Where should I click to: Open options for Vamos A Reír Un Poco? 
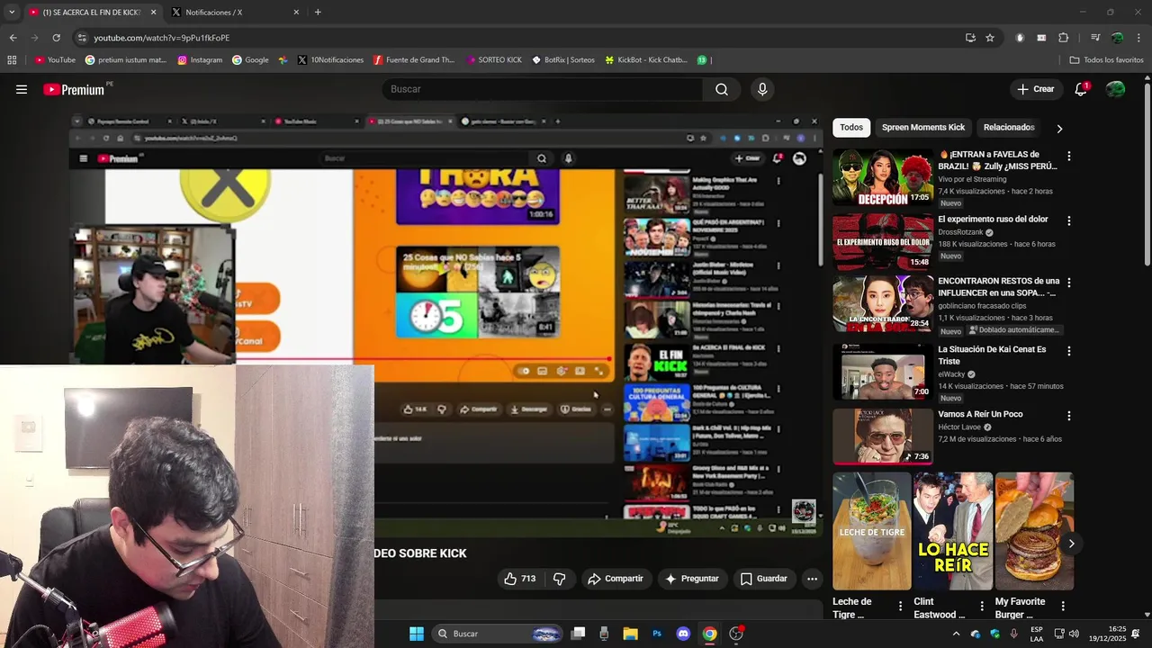(1069, 416)
